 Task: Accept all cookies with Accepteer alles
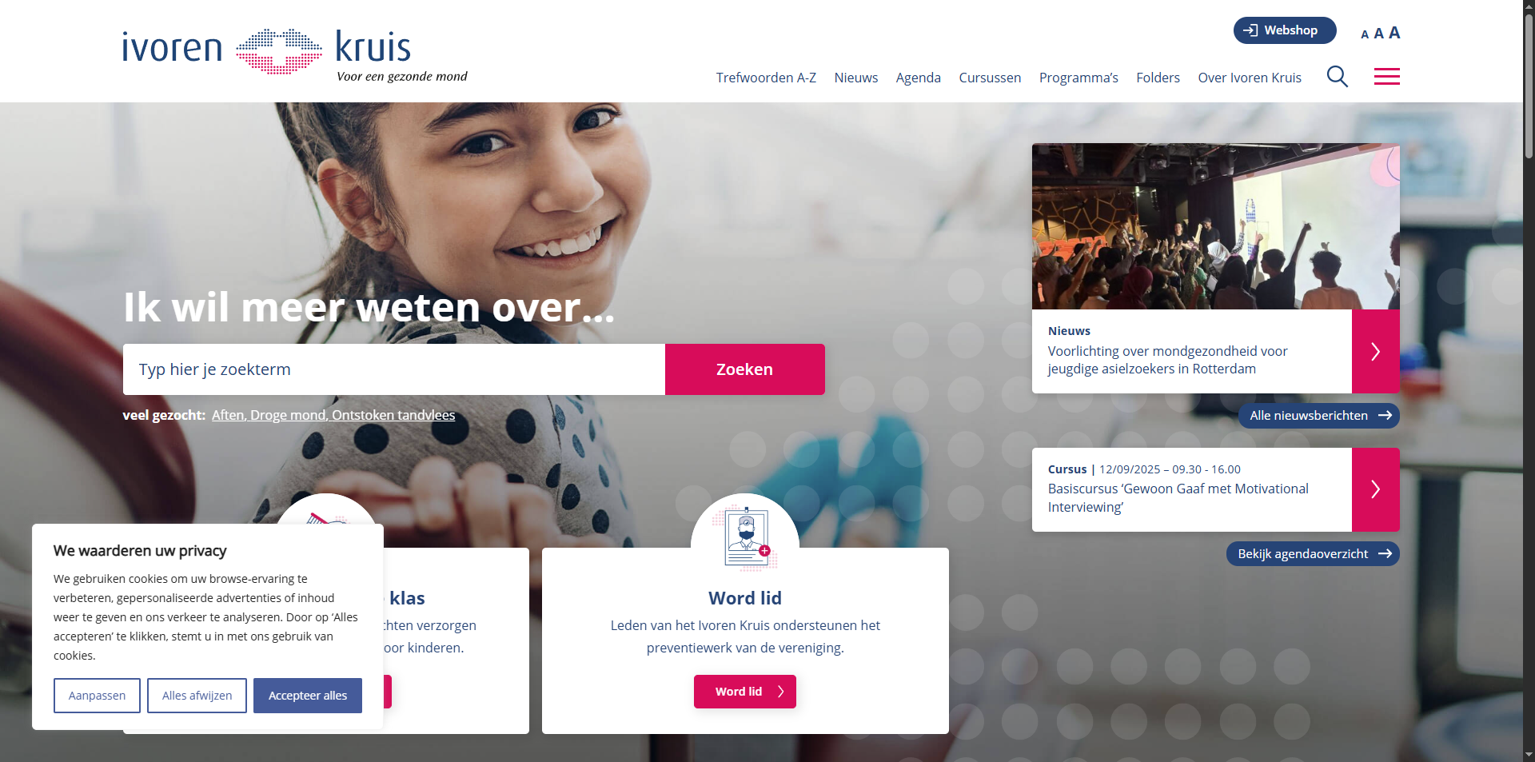pyautogui.click(x=308, y=696)
